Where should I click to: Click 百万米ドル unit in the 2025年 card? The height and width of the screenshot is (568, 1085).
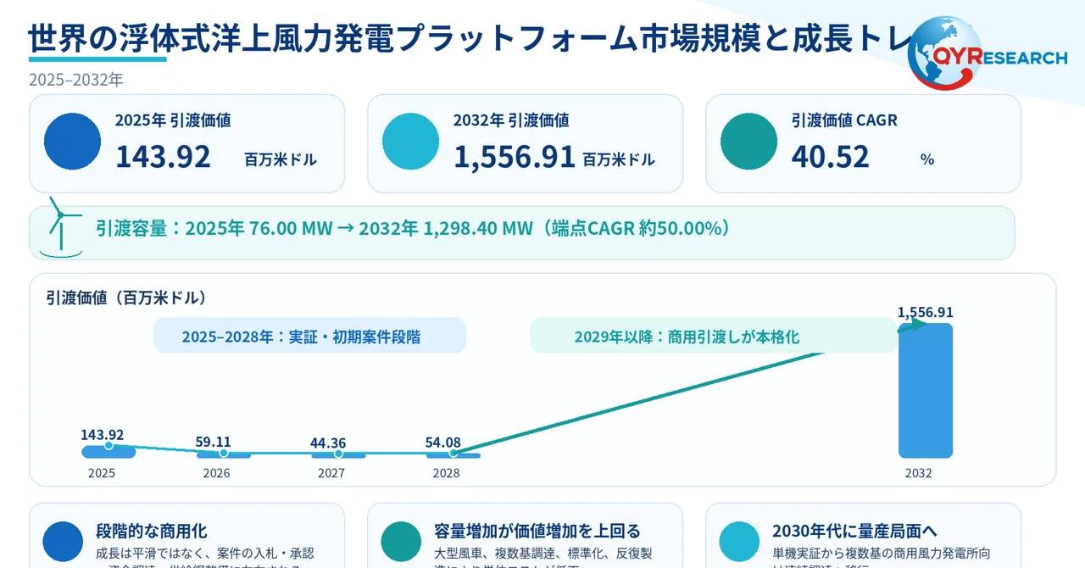tap(281, 159)
